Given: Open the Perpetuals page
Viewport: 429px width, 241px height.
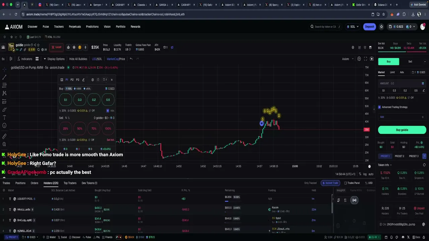Looking at the screenshot, I should [75, 27].
